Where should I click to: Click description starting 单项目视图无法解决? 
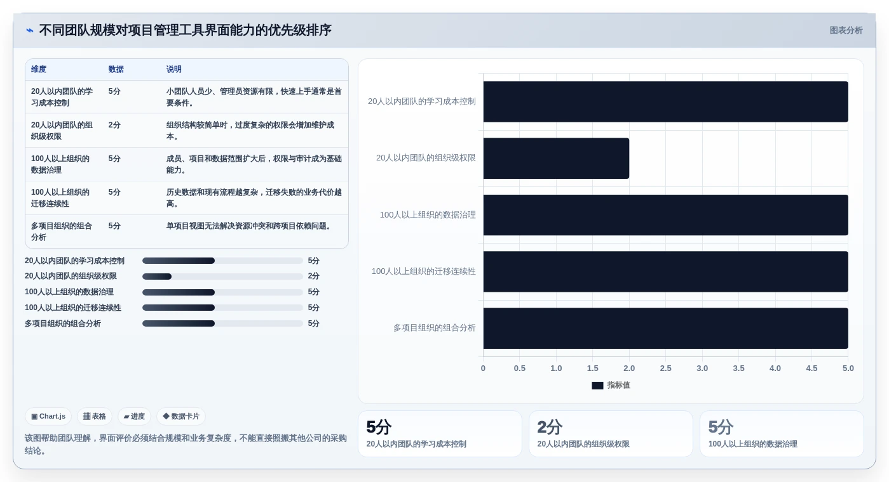pos(250,226)
